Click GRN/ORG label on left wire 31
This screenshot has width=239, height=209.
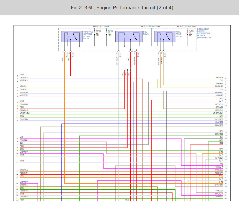click(x=24, y=197)
